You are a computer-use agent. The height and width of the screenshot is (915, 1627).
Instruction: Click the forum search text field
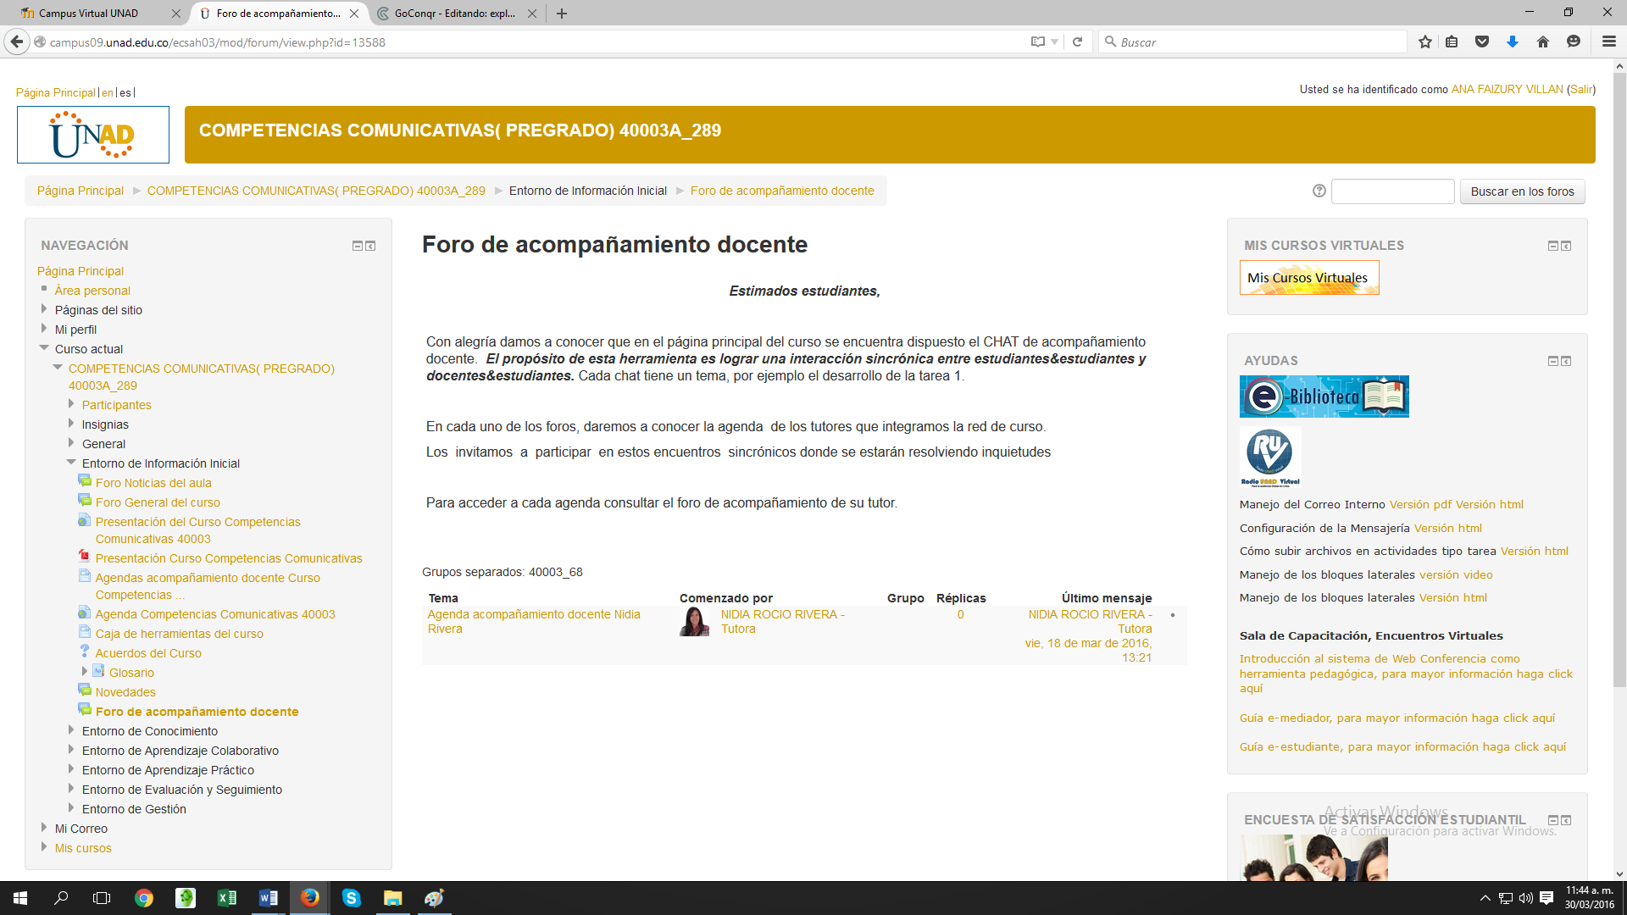pyautogui.click(x=1392, y=191)
